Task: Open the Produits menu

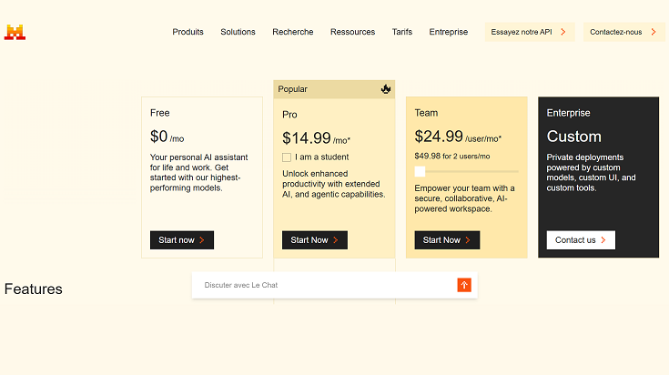Action: coord(188,32)
